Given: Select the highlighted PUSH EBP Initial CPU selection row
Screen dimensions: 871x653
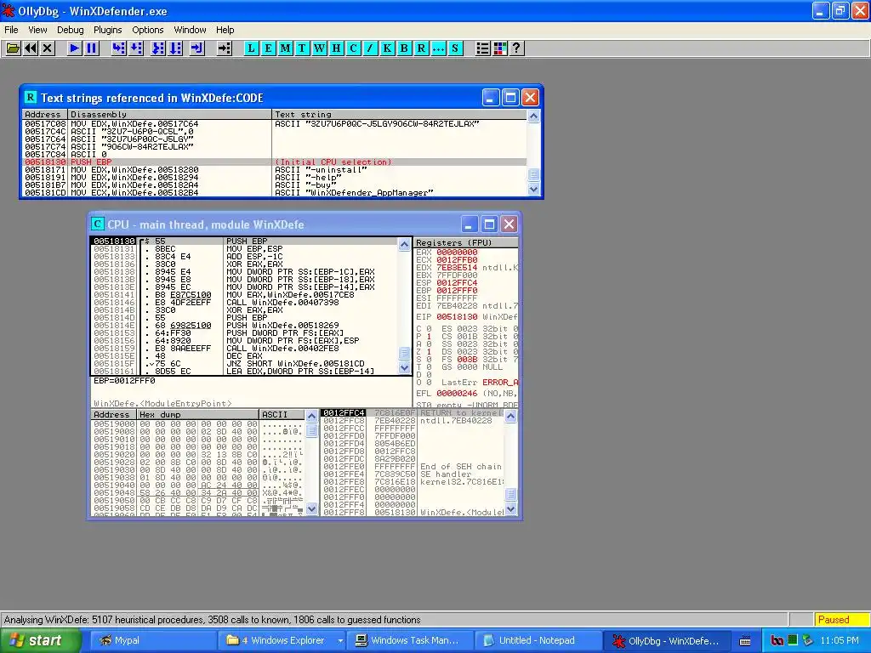Looking at the screenshot, I should tap(275, 162).
